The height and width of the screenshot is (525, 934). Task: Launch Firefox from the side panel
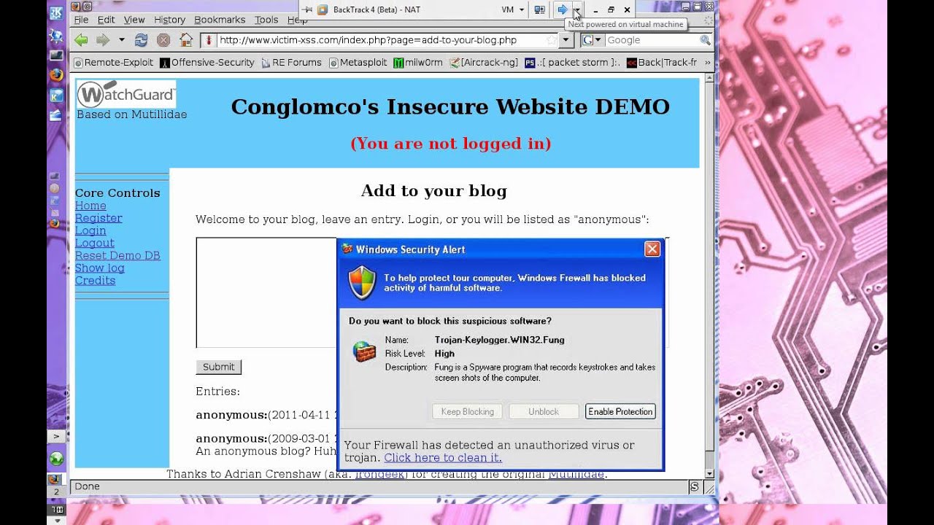tap(55, 74)
